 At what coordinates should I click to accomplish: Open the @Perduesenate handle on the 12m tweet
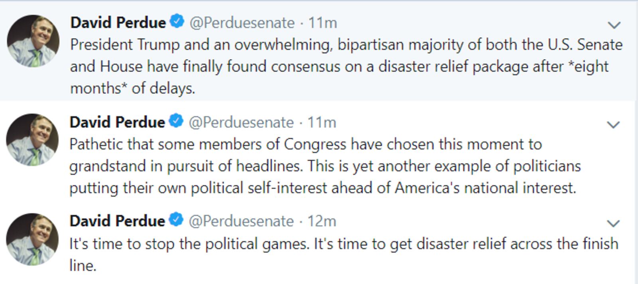tap(241, 221)
